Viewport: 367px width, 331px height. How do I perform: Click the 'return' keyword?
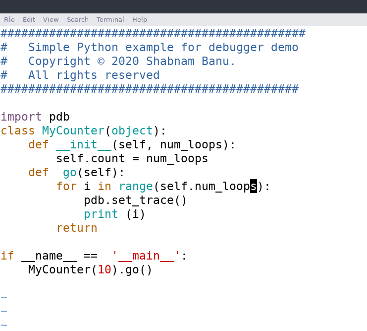point(77,228)
